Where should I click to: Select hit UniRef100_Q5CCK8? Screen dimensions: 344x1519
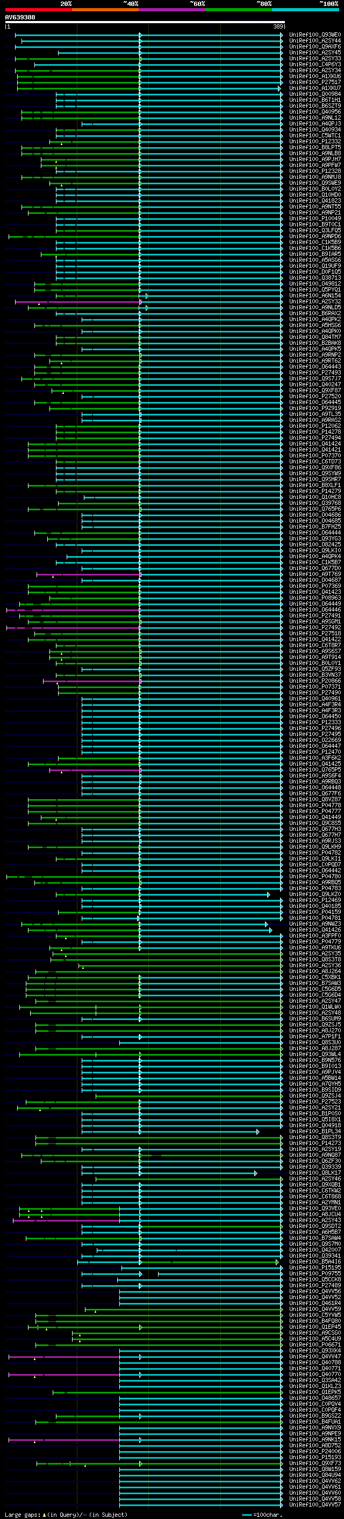[315, 1280]
